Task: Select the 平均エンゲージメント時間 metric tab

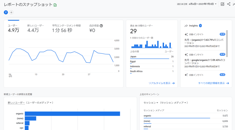Action: pos(66,28)
